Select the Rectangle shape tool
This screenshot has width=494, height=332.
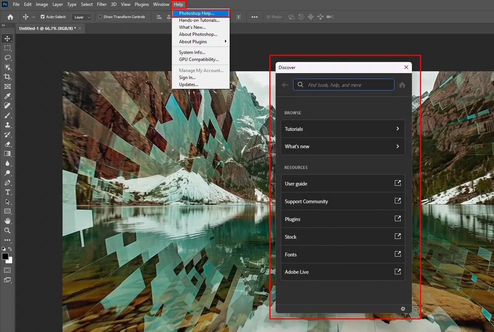tap(7, 211)
